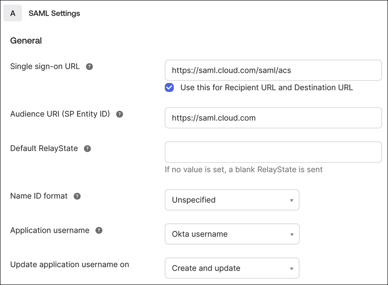388x285 pixels.
Task: Click the 'Use this for Recipient URL' label text
Action: [x=266, y=87]
